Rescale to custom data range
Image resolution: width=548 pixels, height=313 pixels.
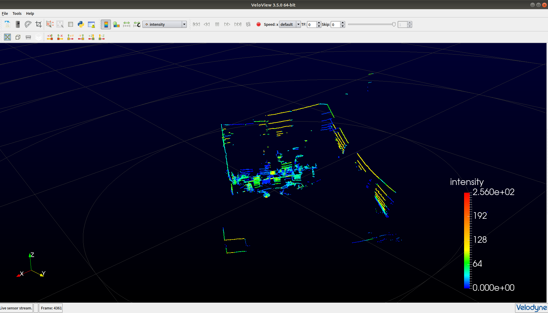[137, 24]
